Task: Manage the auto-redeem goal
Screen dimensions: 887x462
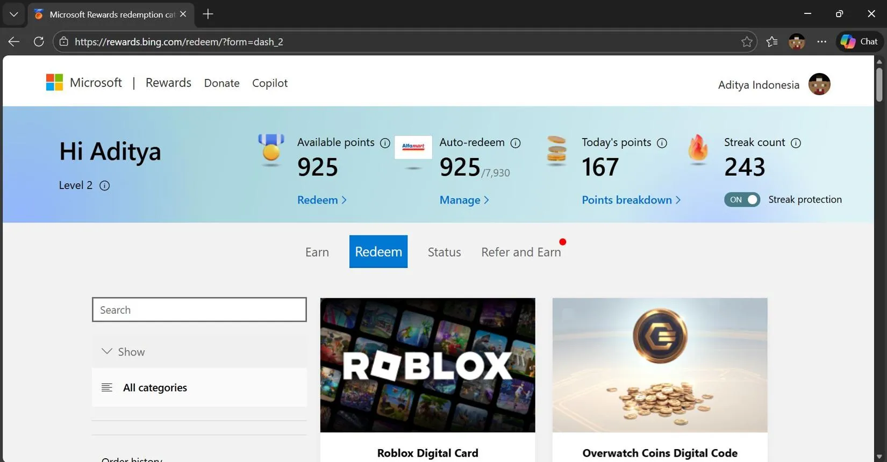Action: 464,200
